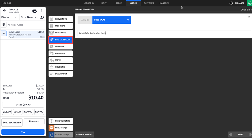Close the special request panel with X
This screenshot has width=252, height=138.
pos(249,17)
